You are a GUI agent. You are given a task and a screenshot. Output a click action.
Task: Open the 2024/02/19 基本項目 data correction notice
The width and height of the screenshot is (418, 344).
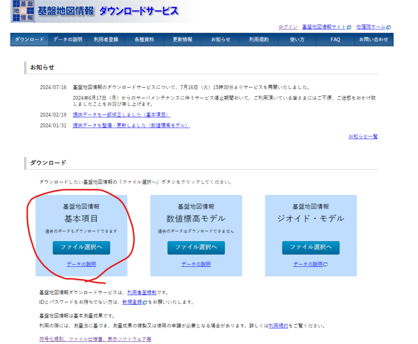(122, 115)
